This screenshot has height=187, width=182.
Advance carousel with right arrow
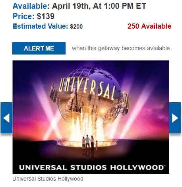pyautogui.click(x=175, y=118)
